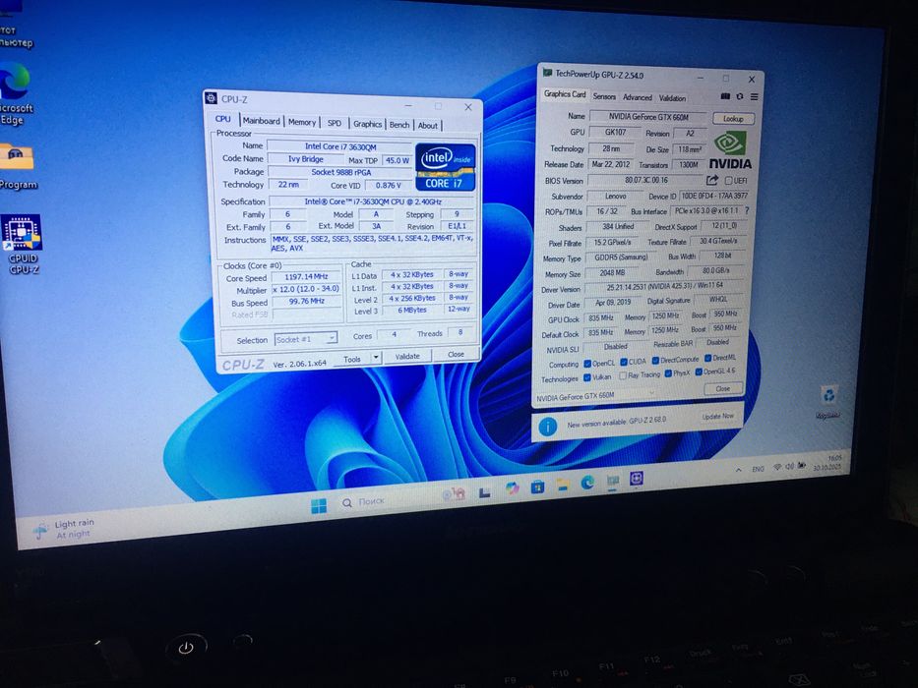Open Task View from the taskbar
Screen dimensions: 918x688
point(485,492)
